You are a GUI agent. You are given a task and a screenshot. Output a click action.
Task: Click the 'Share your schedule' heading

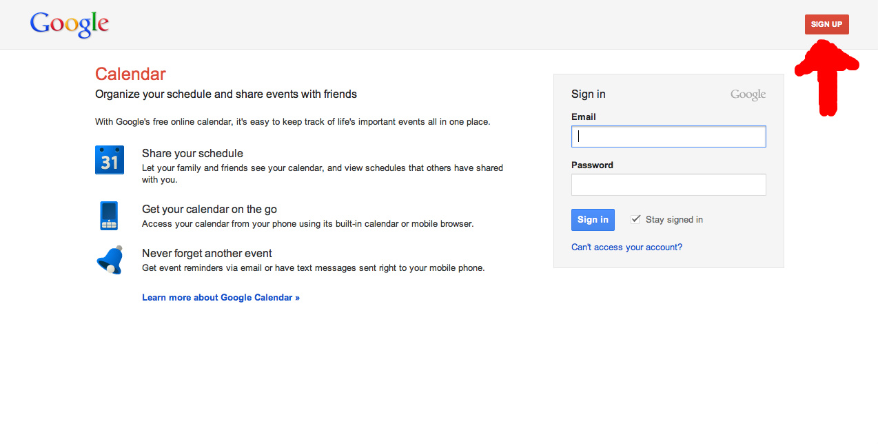(x=192, y=154)
